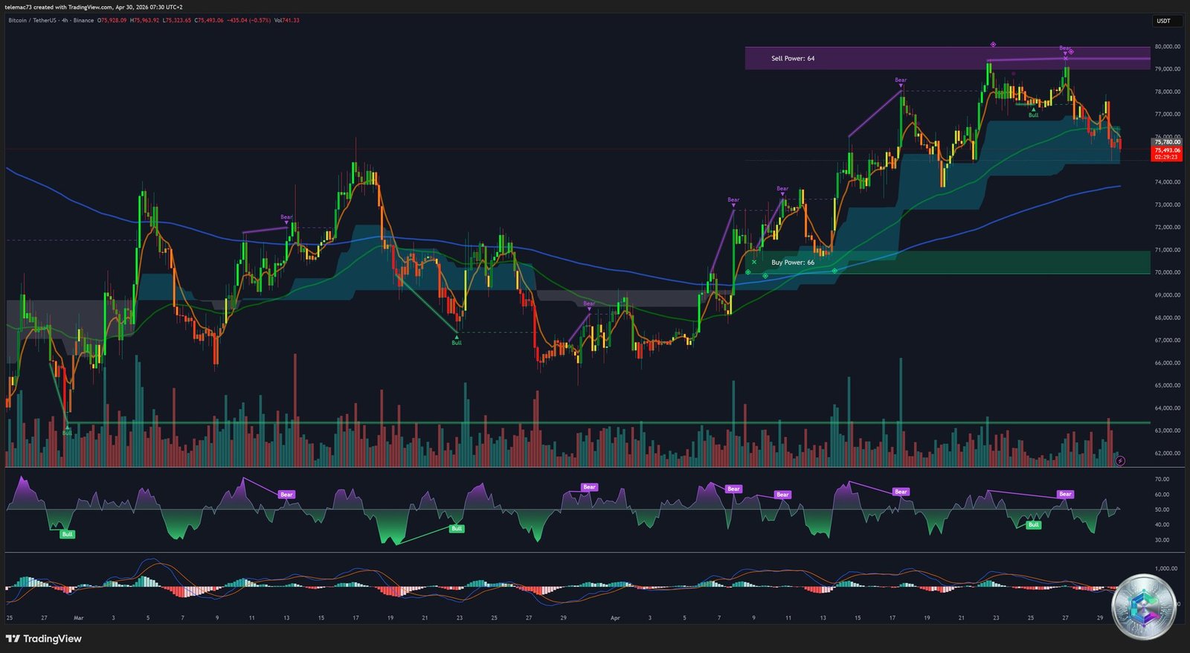Image resolution: width=1190 pixels, height=653 pixels.
Task: Select the Sell Power: 64 zone label
Action: [x=792, y=59]
